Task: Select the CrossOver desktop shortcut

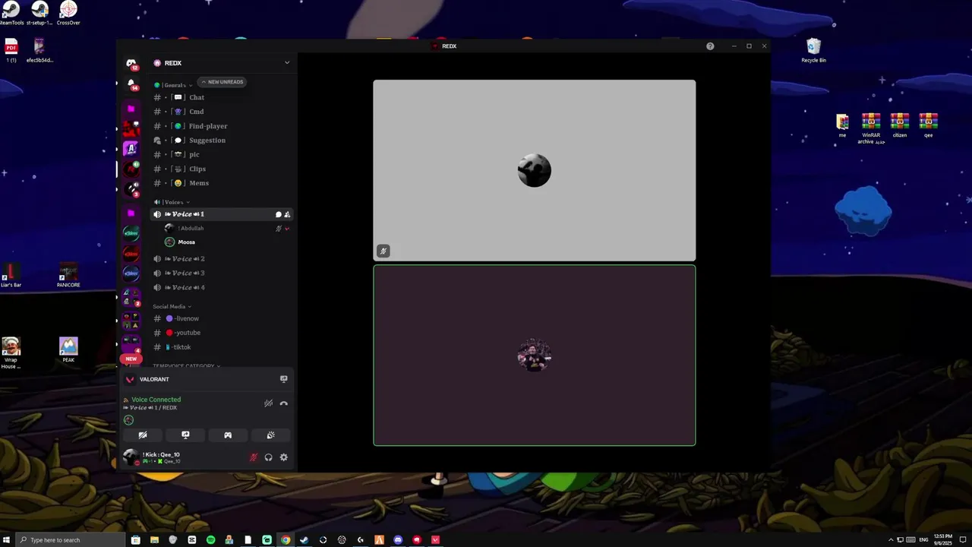Action: pyautogui.click(x=68, y=13)
